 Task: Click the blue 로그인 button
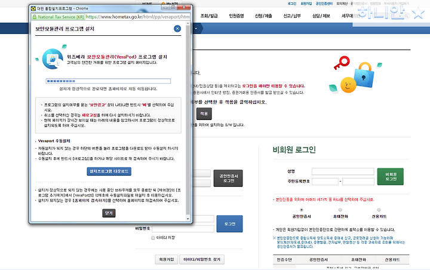click(x=229, y=224)
